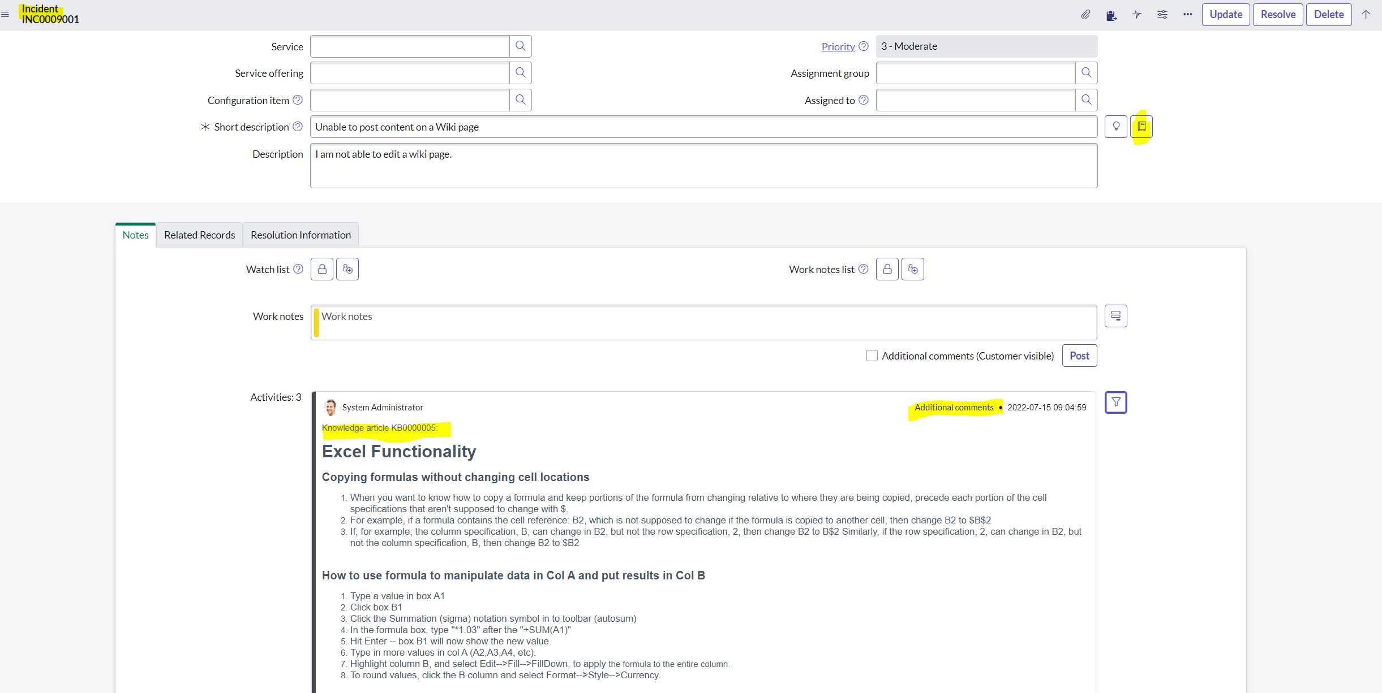Click the create favorite clipboard icon
Screen dimensions: 1382x693
1111,15
